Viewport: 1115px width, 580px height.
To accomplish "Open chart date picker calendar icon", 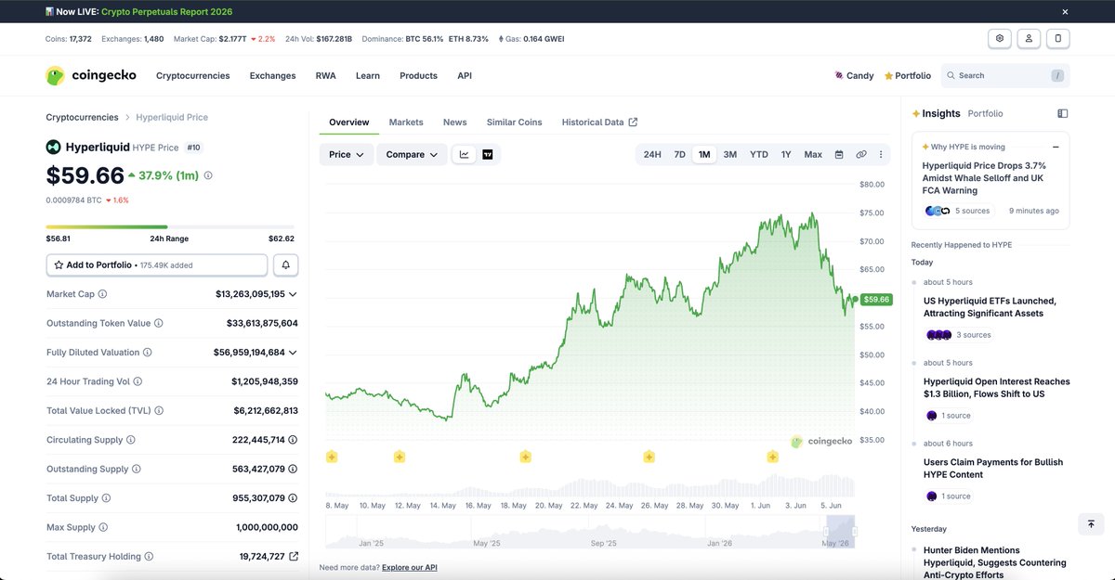I will tap(839, 154).
